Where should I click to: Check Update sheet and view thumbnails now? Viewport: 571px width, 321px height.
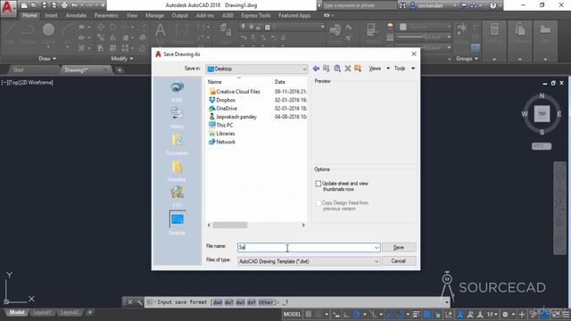tap(319, 184)
